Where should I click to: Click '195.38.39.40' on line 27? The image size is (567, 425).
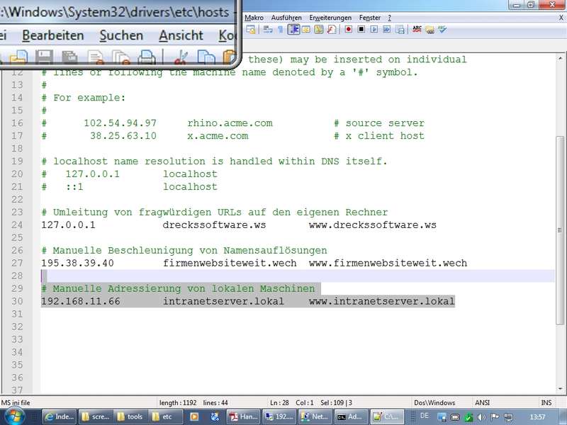point(77,263)
